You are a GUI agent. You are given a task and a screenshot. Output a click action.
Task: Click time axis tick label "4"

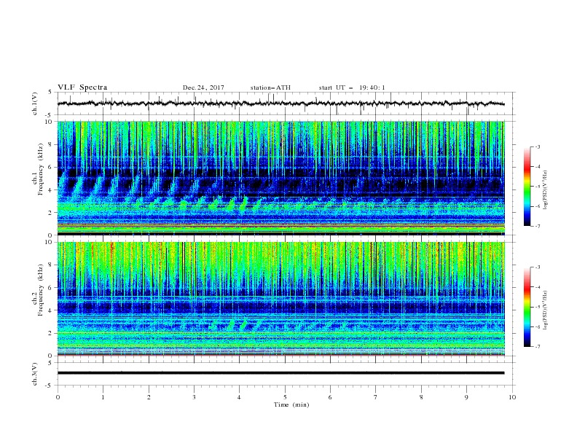(239, 397)
